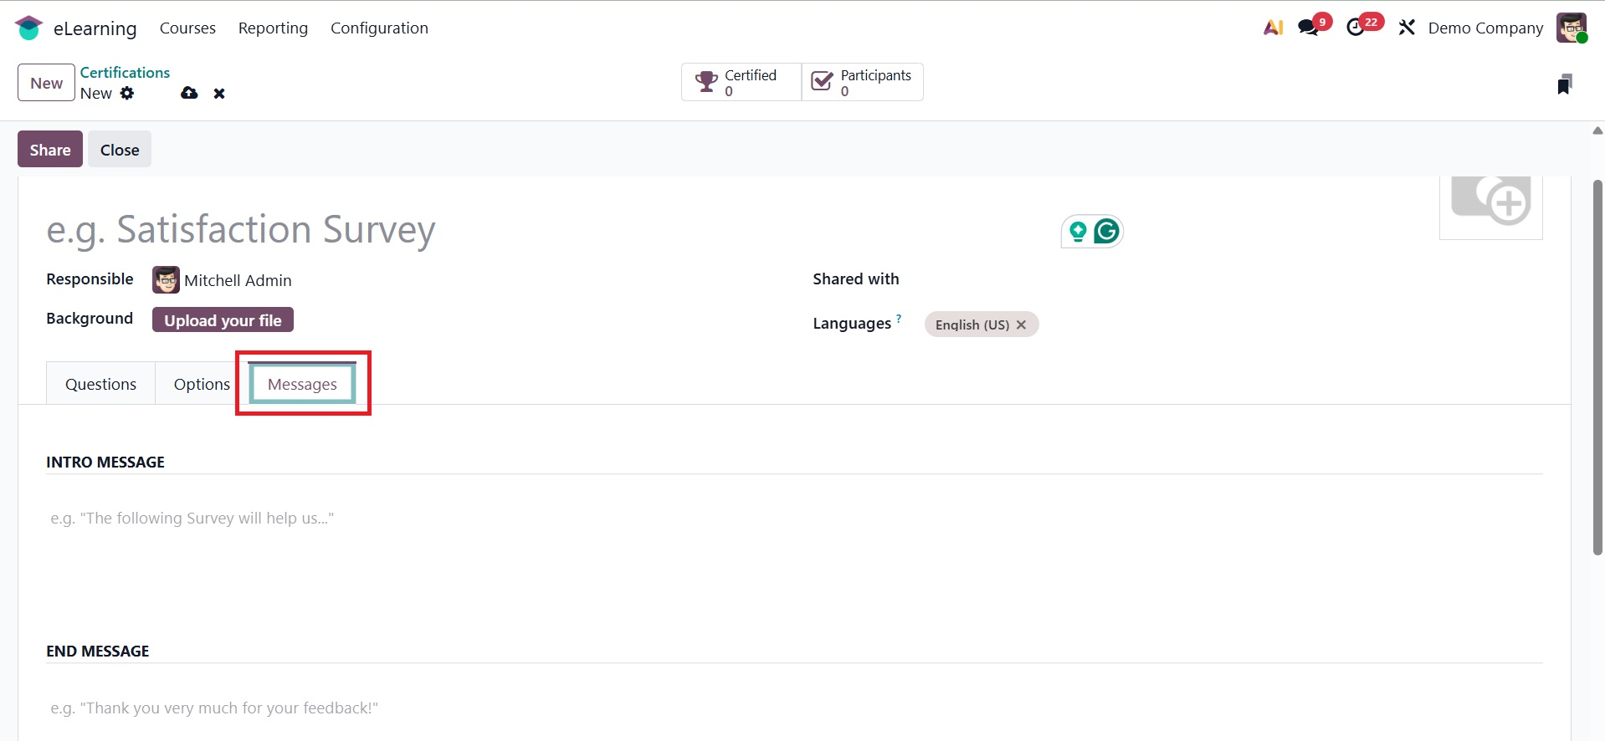Click the debug tools wrench icon
This screenshot has height=741, width=1605.
point(1407,28)
